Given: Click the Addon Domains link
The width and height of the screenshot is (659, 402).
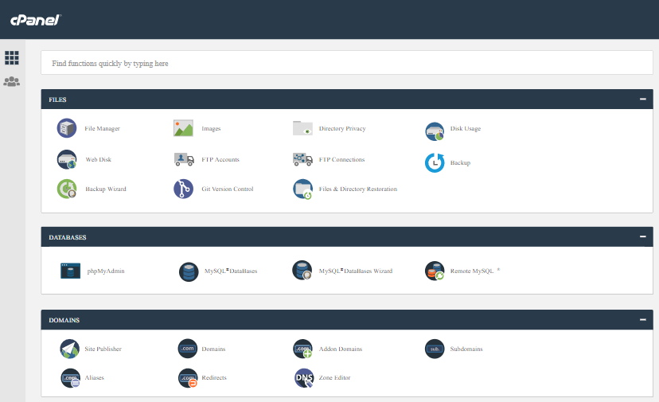Looking at the screenshot, I should click(341, 349).
